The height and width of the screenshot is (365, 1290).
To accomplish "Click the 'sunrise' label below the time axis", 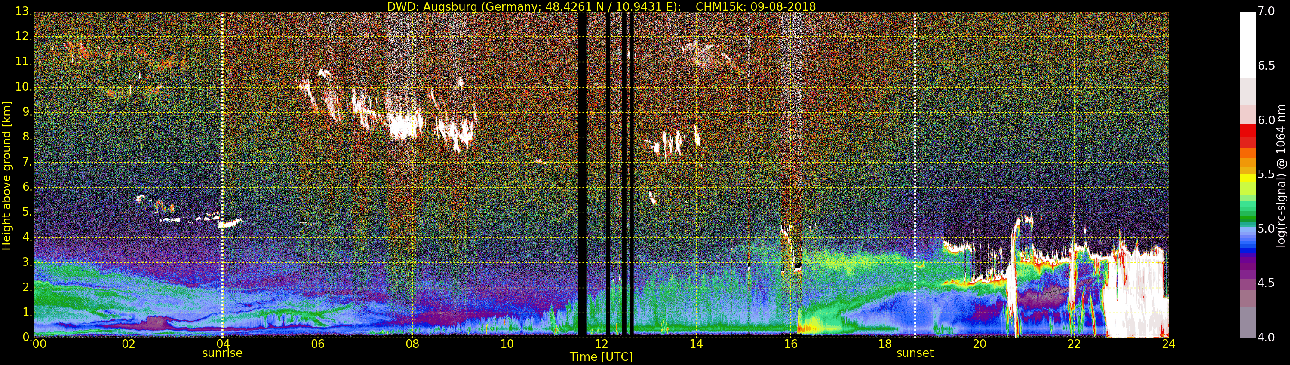I will pos(222,353).
